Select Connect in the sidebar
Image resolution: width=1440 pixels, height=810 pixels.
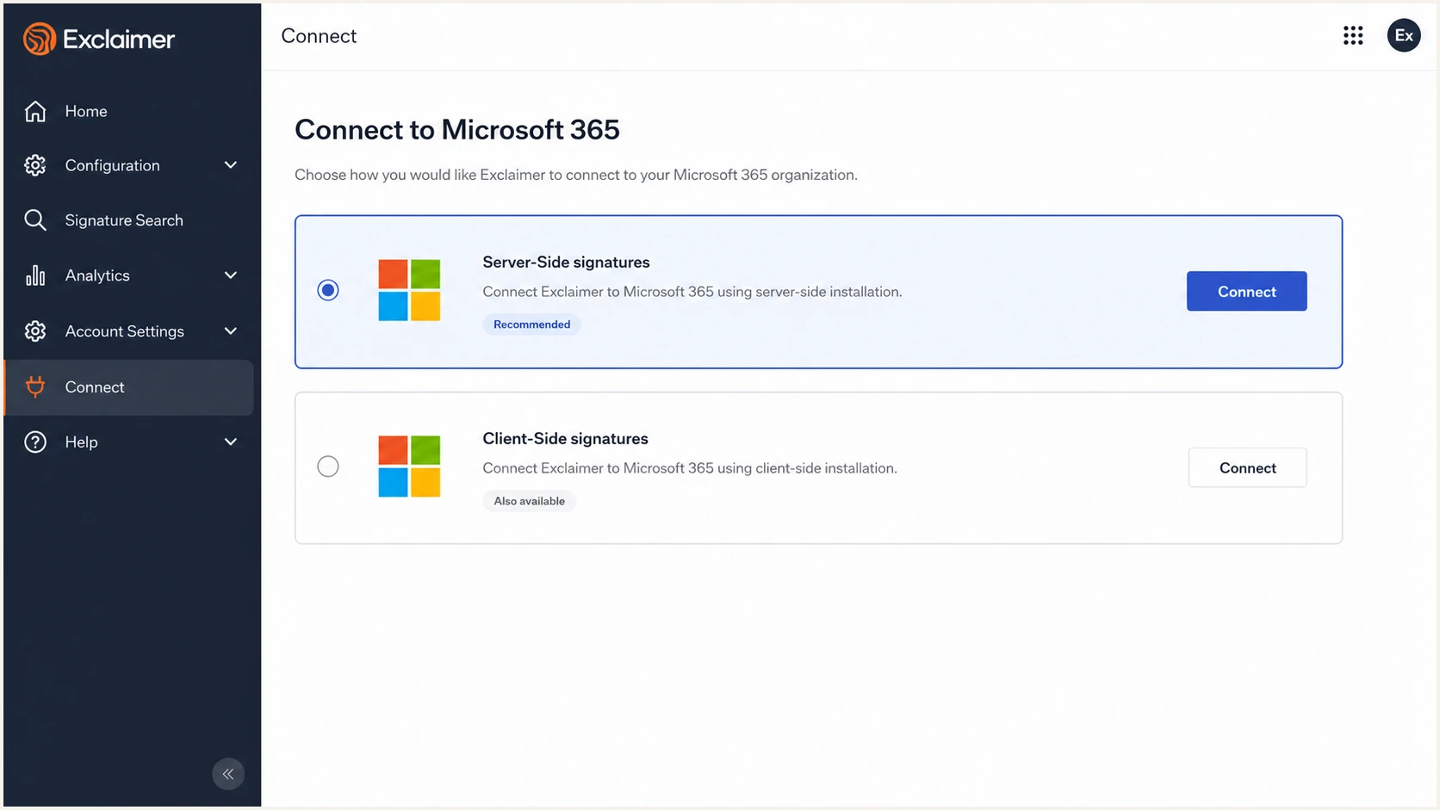point(129,387)
